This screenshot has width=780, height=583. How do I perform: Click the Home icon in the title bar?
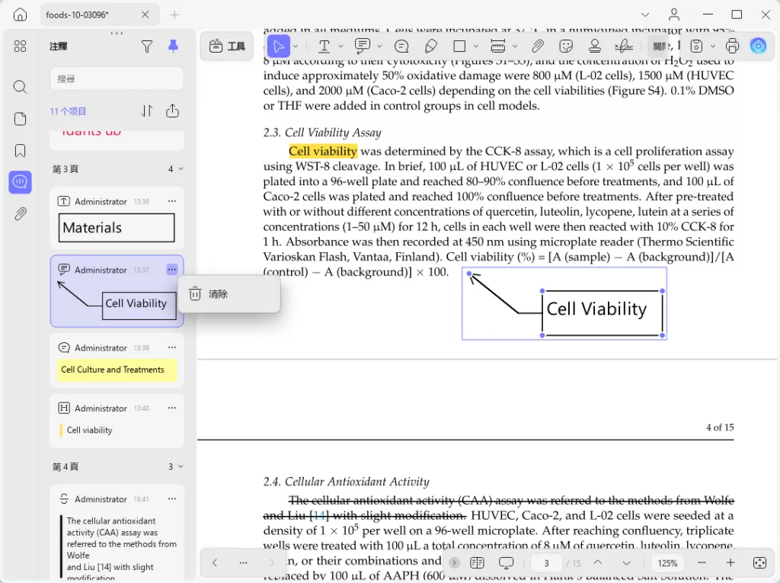pos(20,14)
